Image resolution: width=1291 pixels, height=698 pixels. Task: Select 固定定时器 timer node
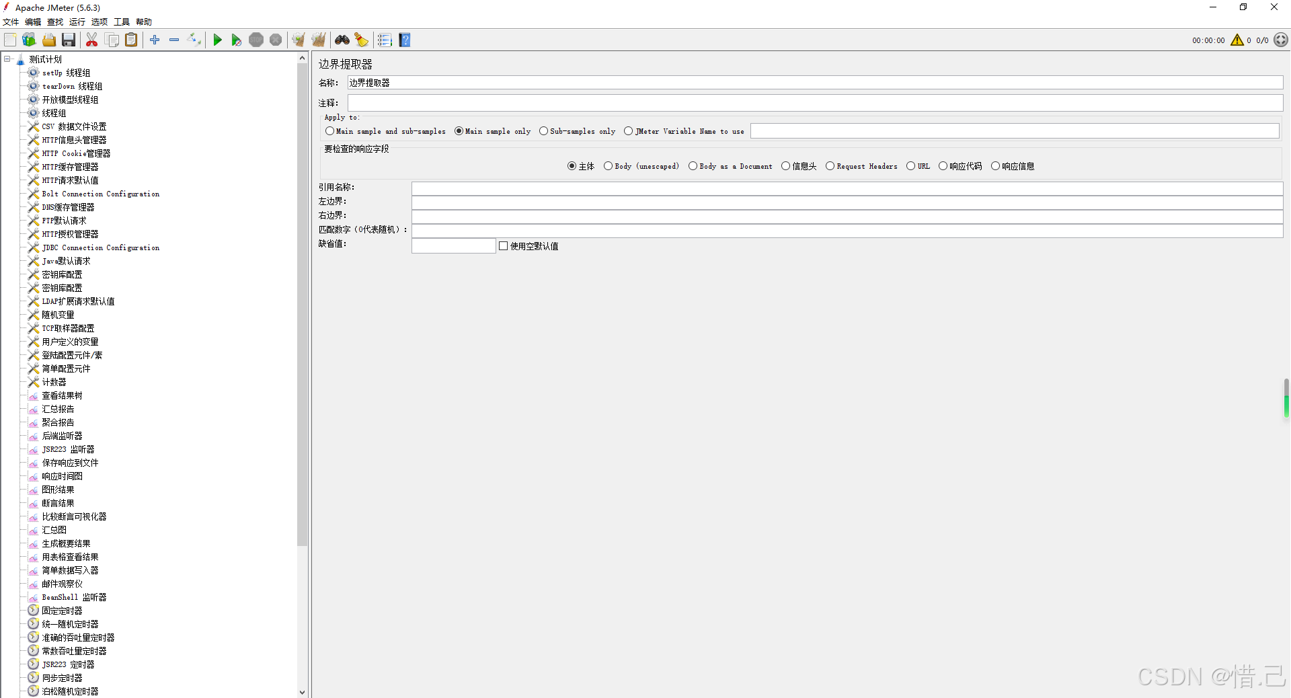coord(62,611)
